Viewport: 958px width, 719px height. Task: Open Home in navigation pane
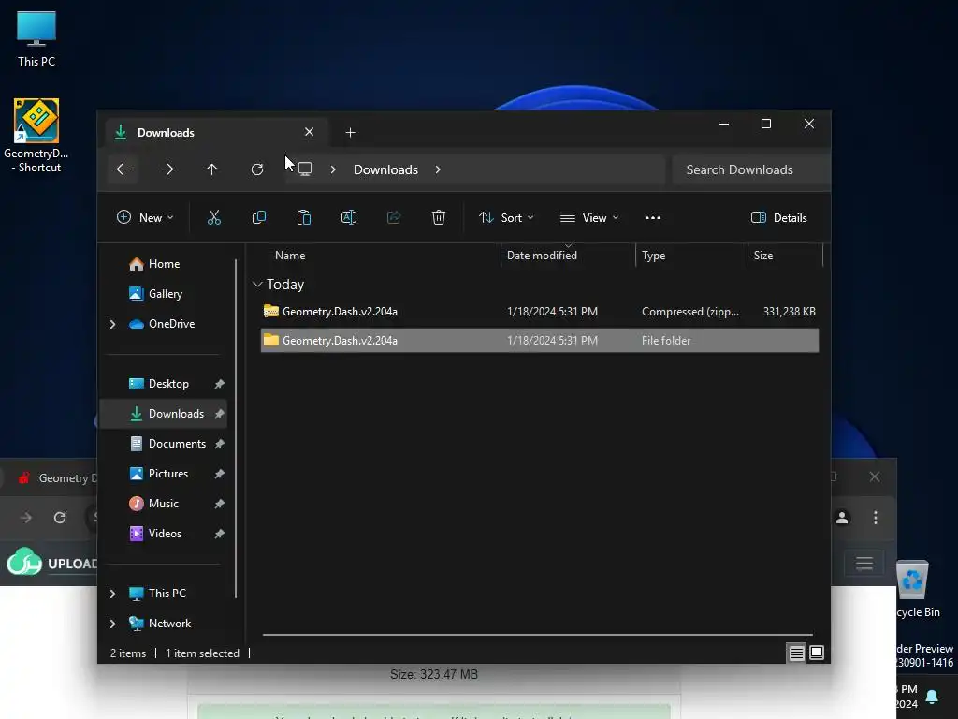164,264
